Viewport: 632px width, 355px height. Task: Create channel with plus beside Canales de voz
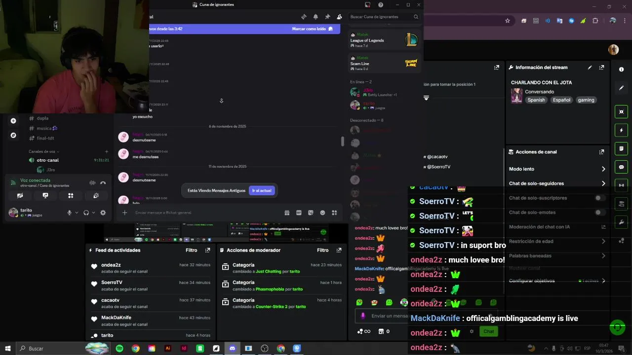106,151
